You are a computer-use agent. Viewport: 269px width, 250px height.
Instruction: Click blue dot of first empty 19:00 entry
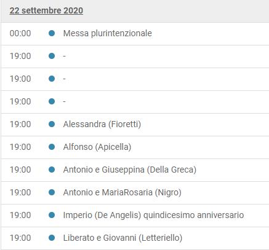coord(52,56)
